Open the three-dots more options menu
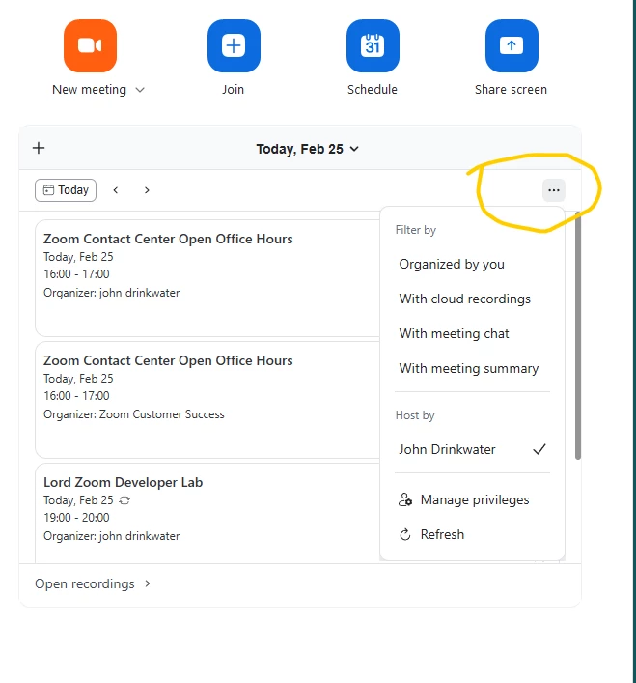 [553, 190]
